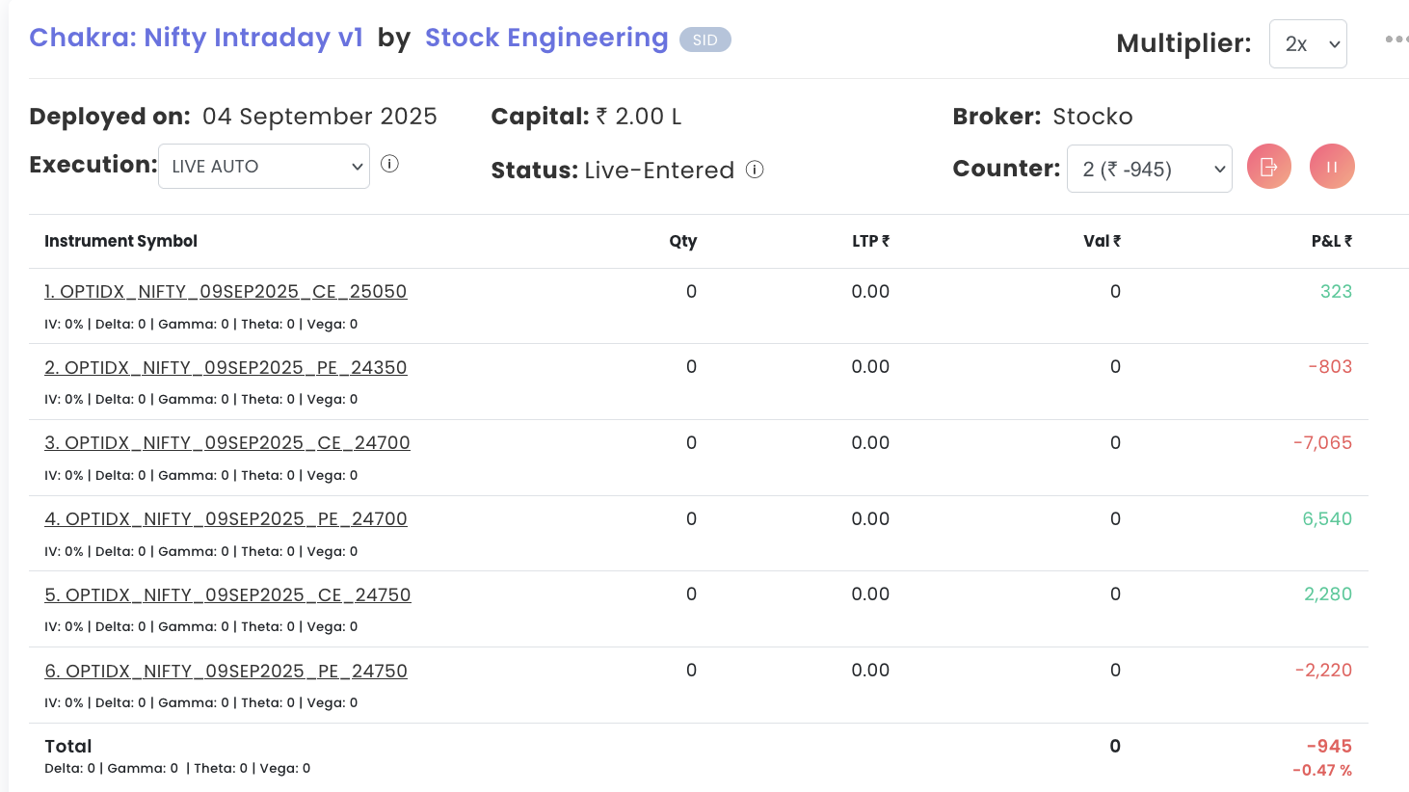The width and height of the screenshot is (1409, 792).
Task: Open instrument OPTIDX_NIFTY_09SEP2025_CE_24750
Action: coord(227,595)
